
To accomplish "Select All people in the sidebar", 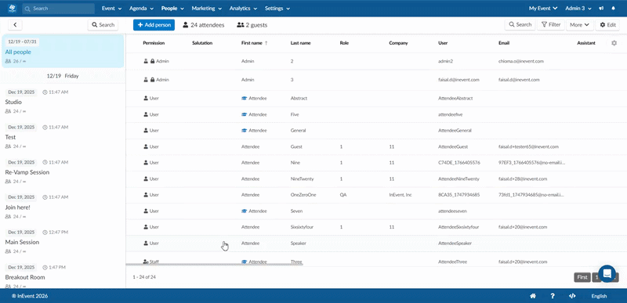I will pyautogui.click(x=63, y=52).
